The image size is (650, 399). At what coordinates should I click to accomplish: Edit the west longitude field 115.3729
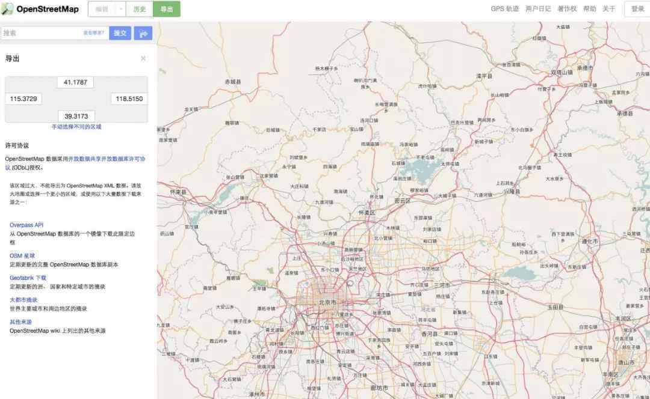click(23, 99)
